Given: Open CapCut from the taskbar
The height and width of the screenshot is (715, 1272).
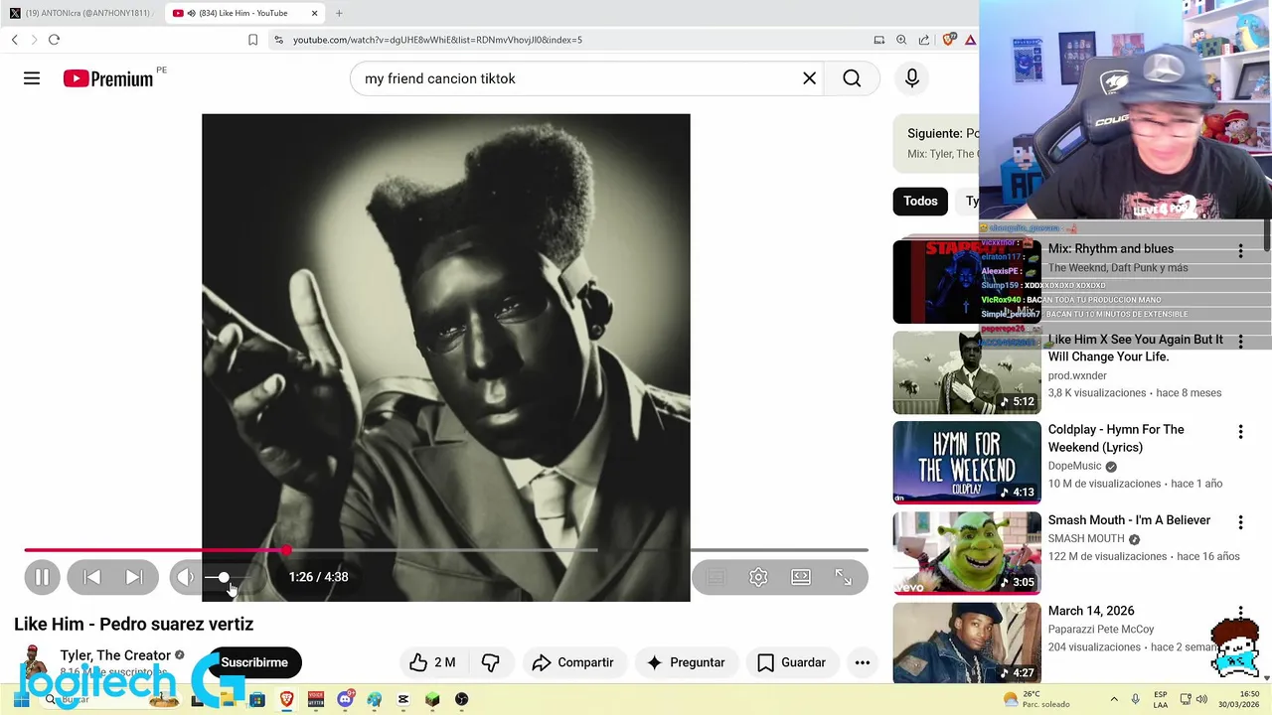Looking at the screenshot, I should coord(403,699).
